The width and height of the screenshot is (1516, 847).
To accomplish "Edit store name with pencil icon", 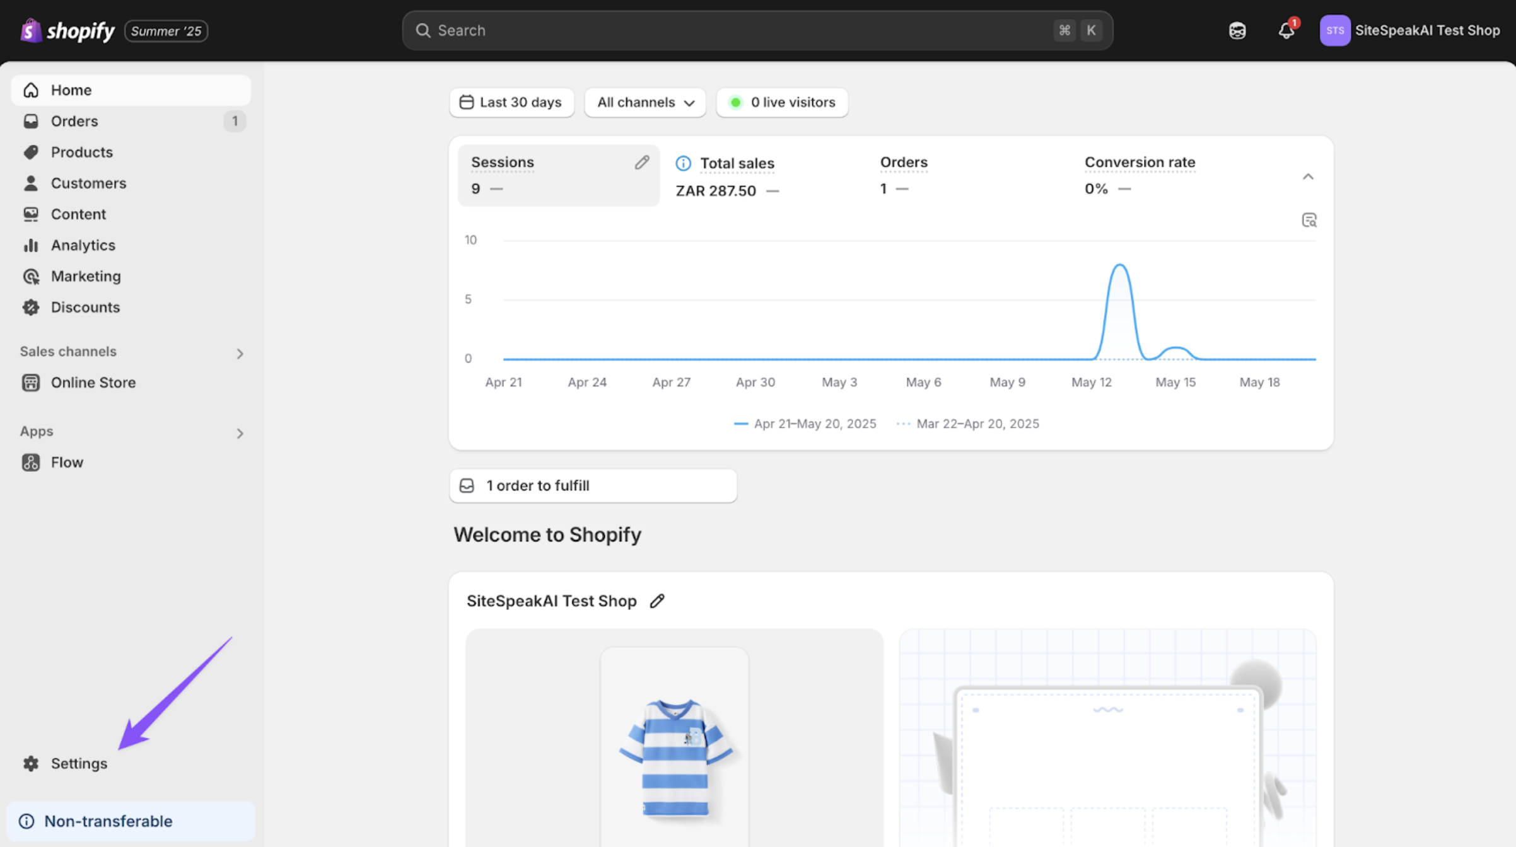I will click(657, 601).
